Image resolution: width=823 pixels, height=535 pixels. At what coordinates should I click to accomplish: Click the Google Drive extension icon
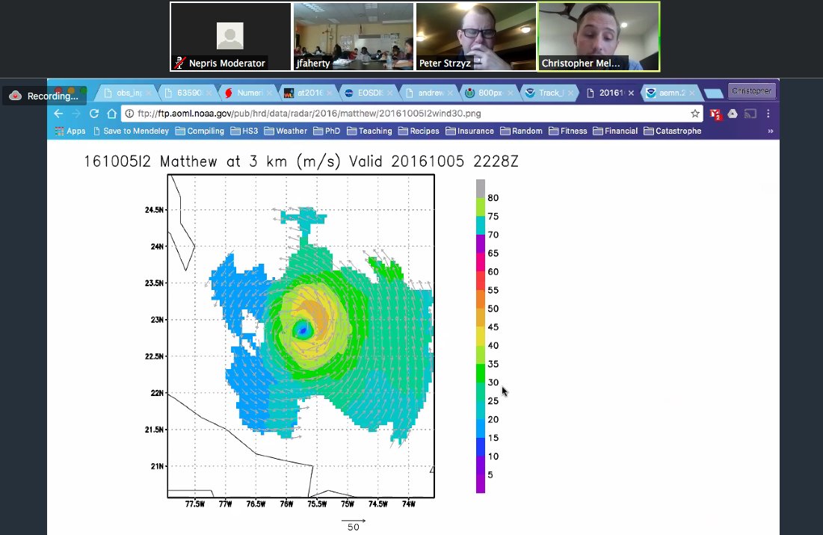733,114
